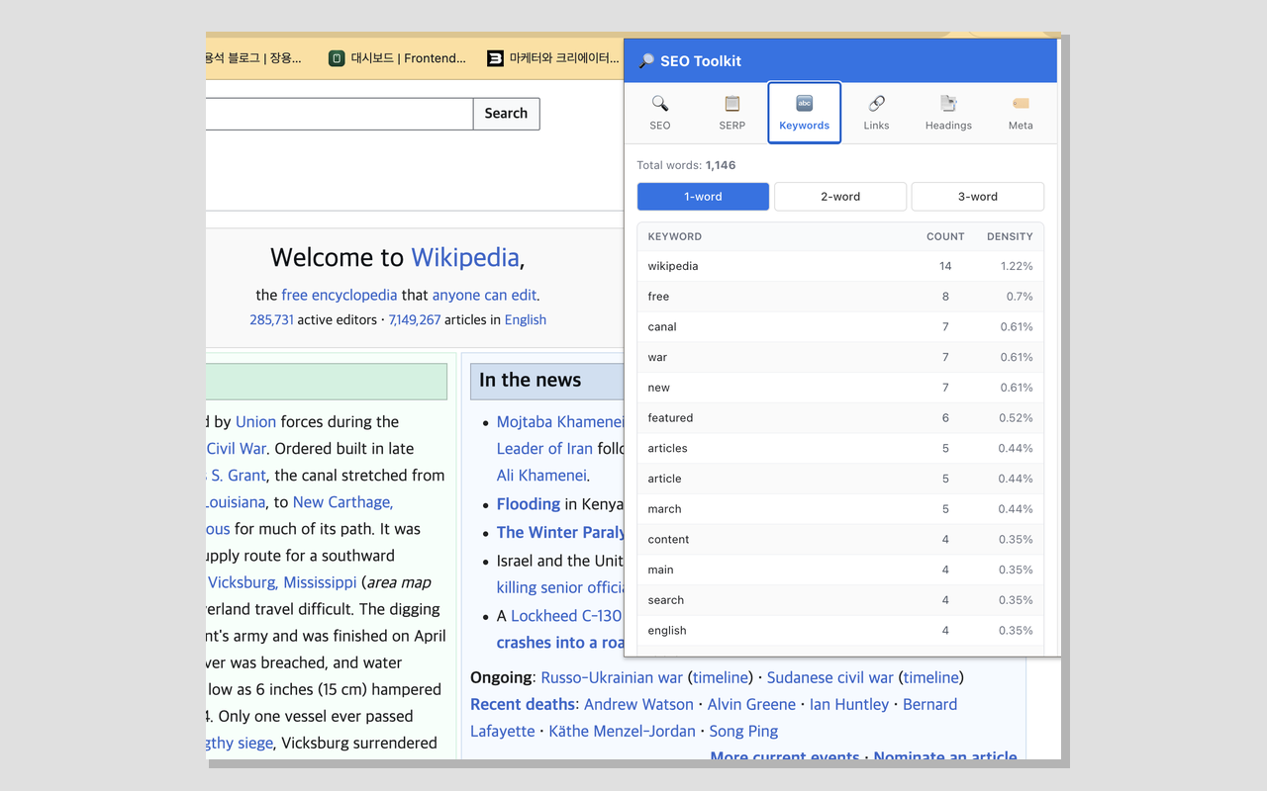Image resolution: width=1267 pixels, height=791 pixels.
Task: Select the 'search' keyword row
Action: click(840, 600)
